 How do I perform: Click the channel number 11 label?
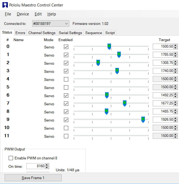pyautogui.click(x=6, y=136)
